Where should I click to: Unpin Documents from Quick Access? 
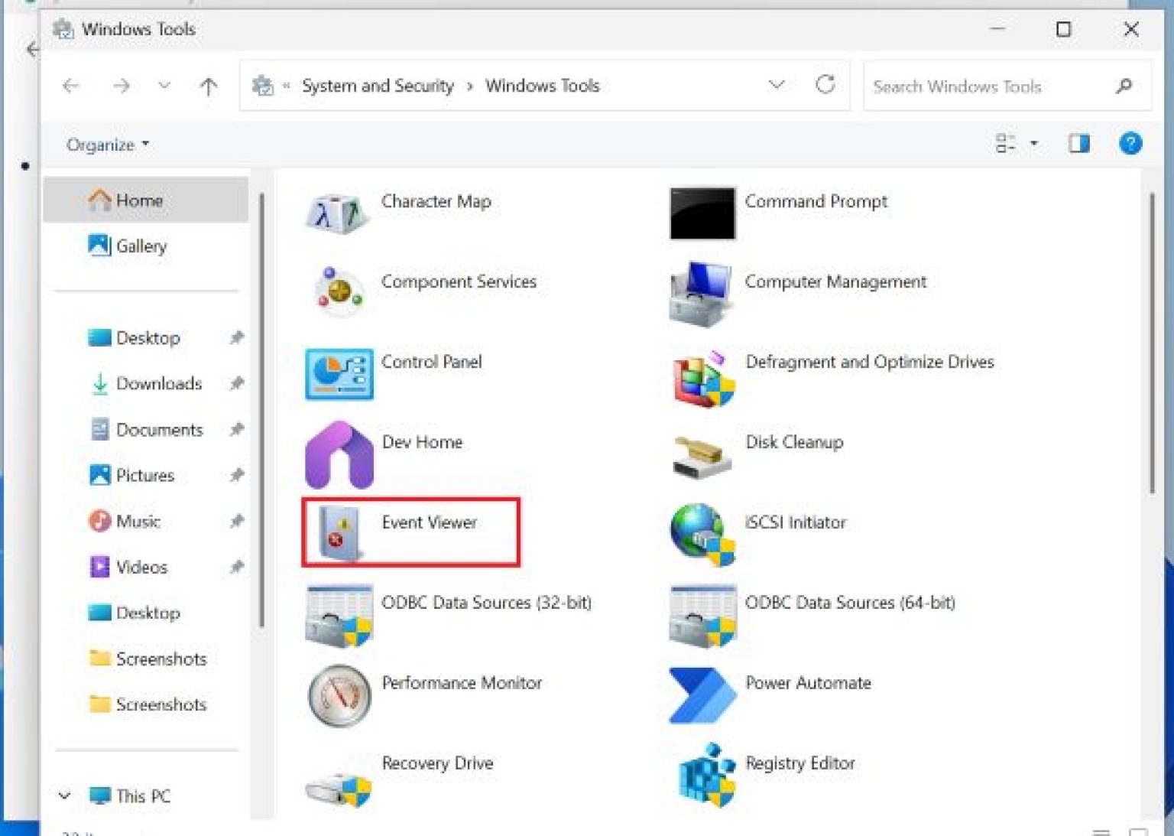pyautogui.click(x=237, y=429)
